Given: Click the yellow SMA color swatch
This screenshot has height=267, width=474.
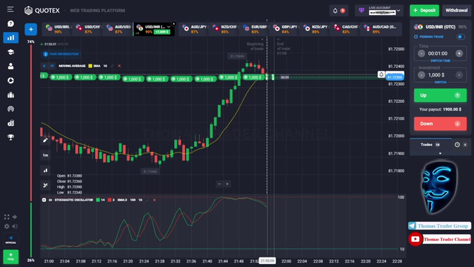Looking at the screenshot, I should click(x=90, y=66).
